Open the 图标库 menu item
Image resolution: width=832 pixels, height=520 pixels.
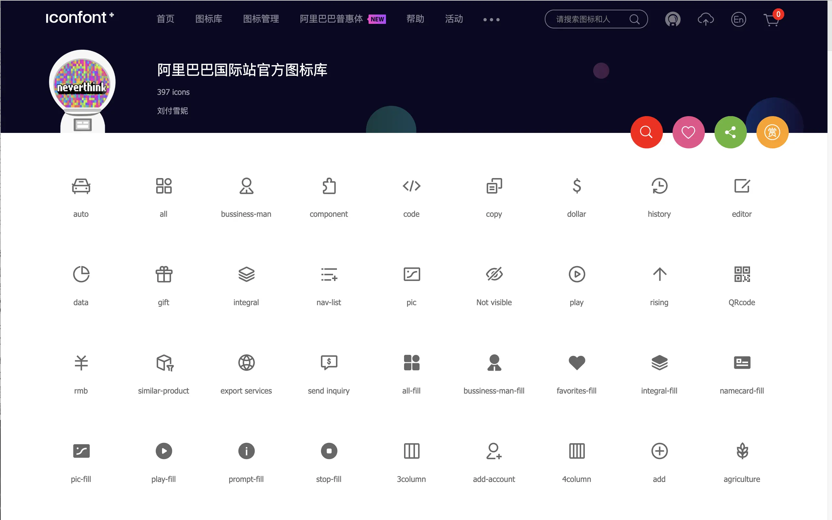[x=208, y=19]
